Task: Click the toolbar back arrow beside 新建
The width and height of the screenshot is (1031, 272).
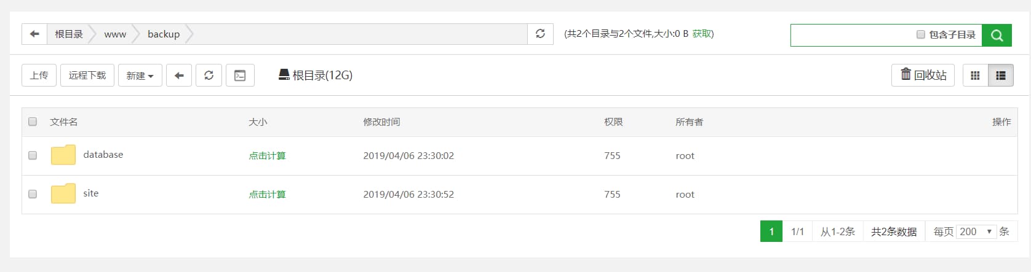Action: 179,76
